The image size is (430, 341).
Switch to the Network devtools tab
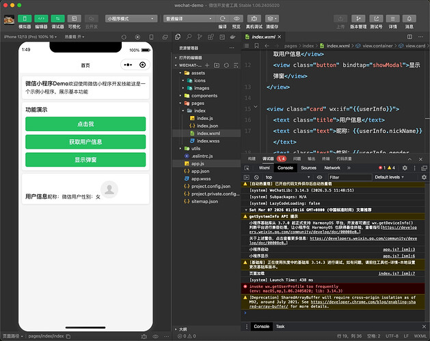tap(332, 168)
